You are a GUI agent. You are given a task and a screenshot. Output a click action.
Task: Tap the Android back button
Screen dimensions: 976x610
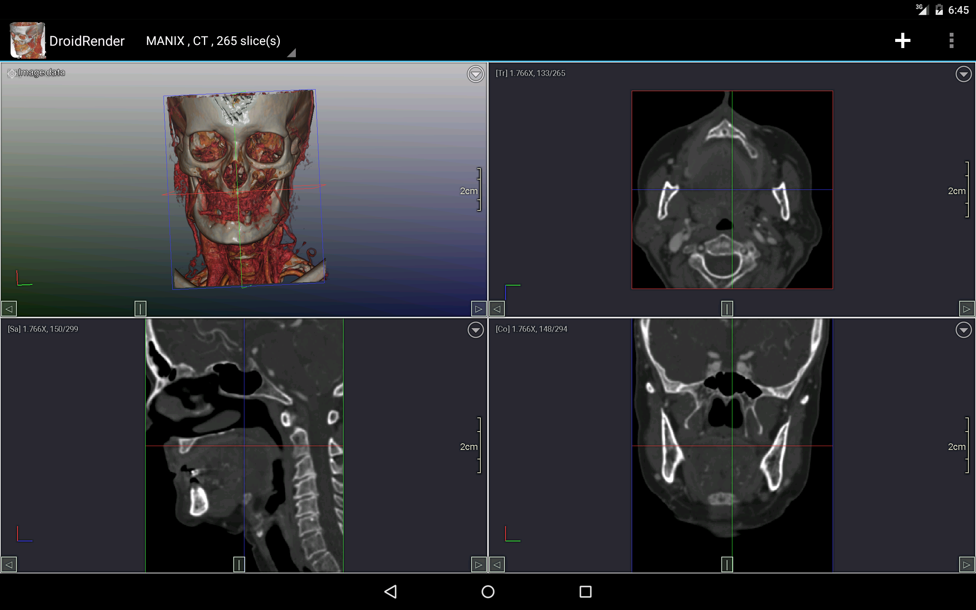click(390, 591)
